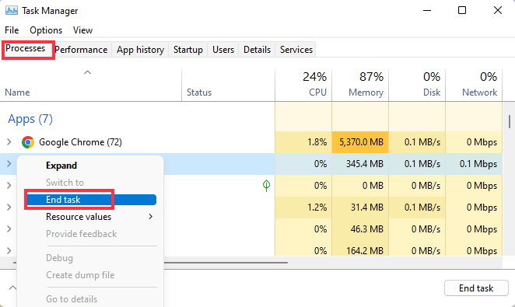Expand the Google Chrome (72) process group
This screenshot has width=515, height=307.
click(9, 142)
